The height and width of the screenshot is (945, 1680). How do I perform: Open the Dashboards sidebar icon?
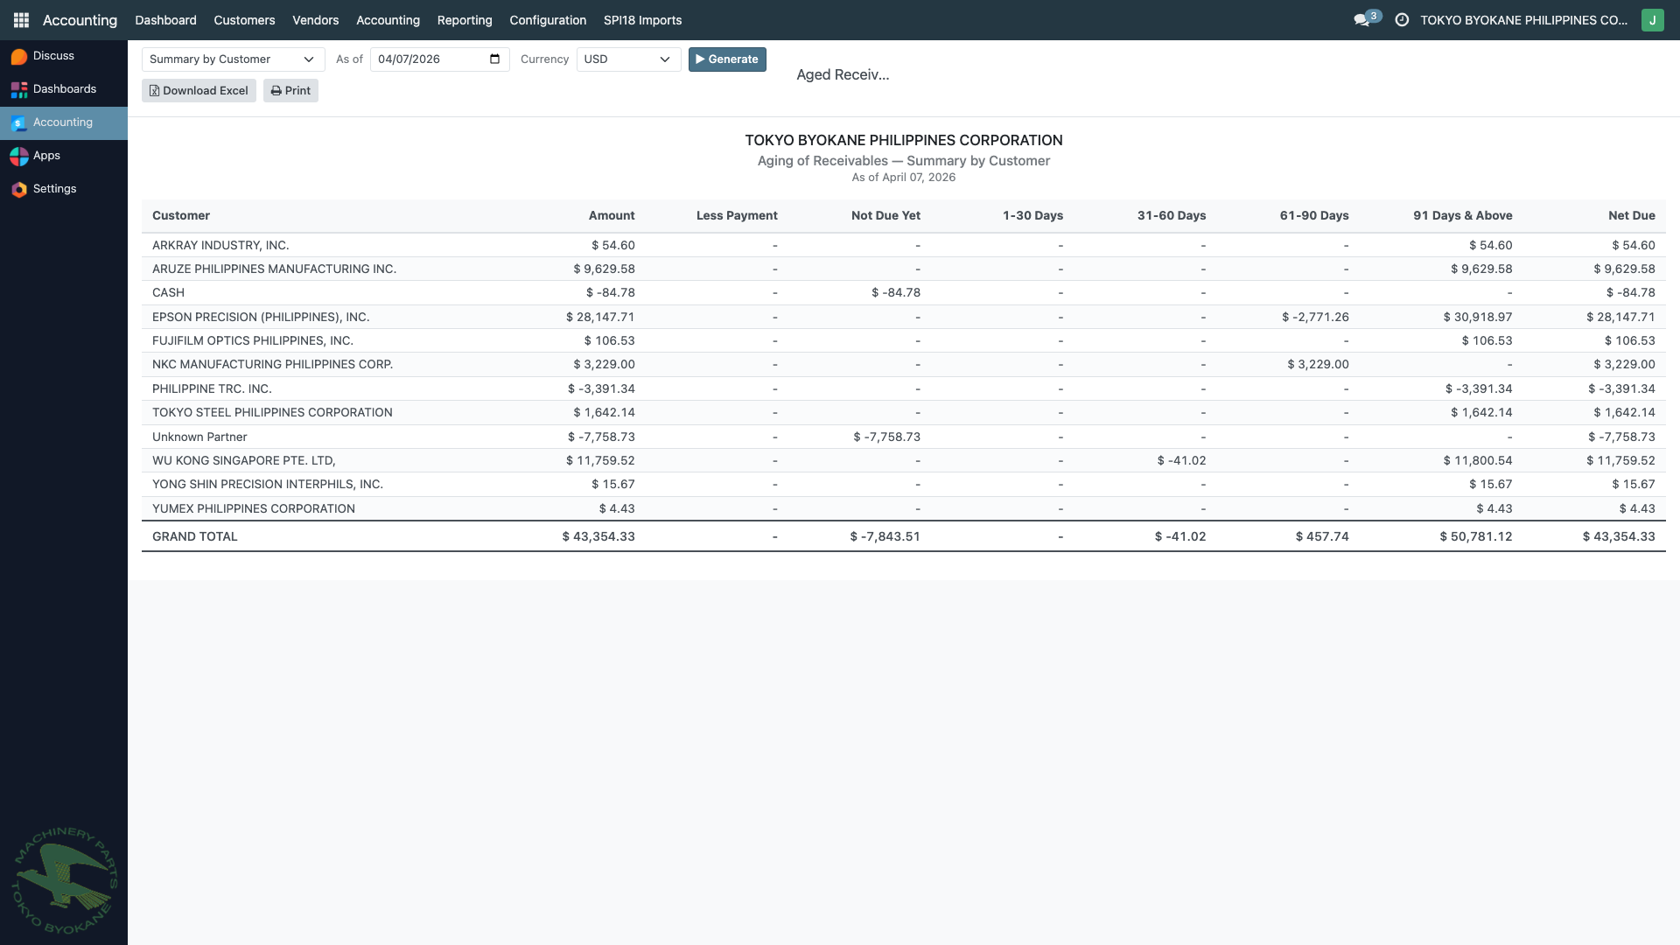19,89
